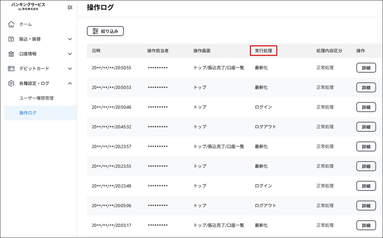The width and height of the screenshot is (383, 238).
Task: Expand the 口座情報 menu chevron
Action: click(x=70, y=54)
